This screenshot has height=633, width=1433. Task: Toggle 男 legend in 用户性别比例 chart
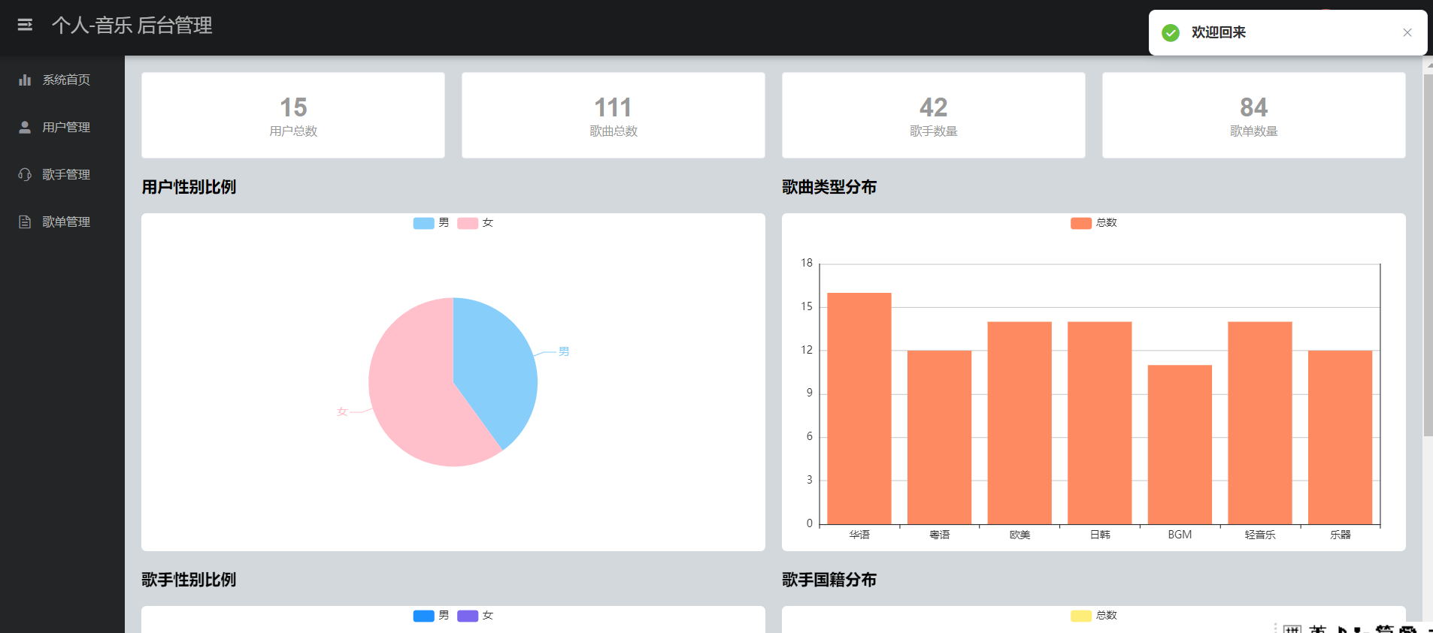431,223
